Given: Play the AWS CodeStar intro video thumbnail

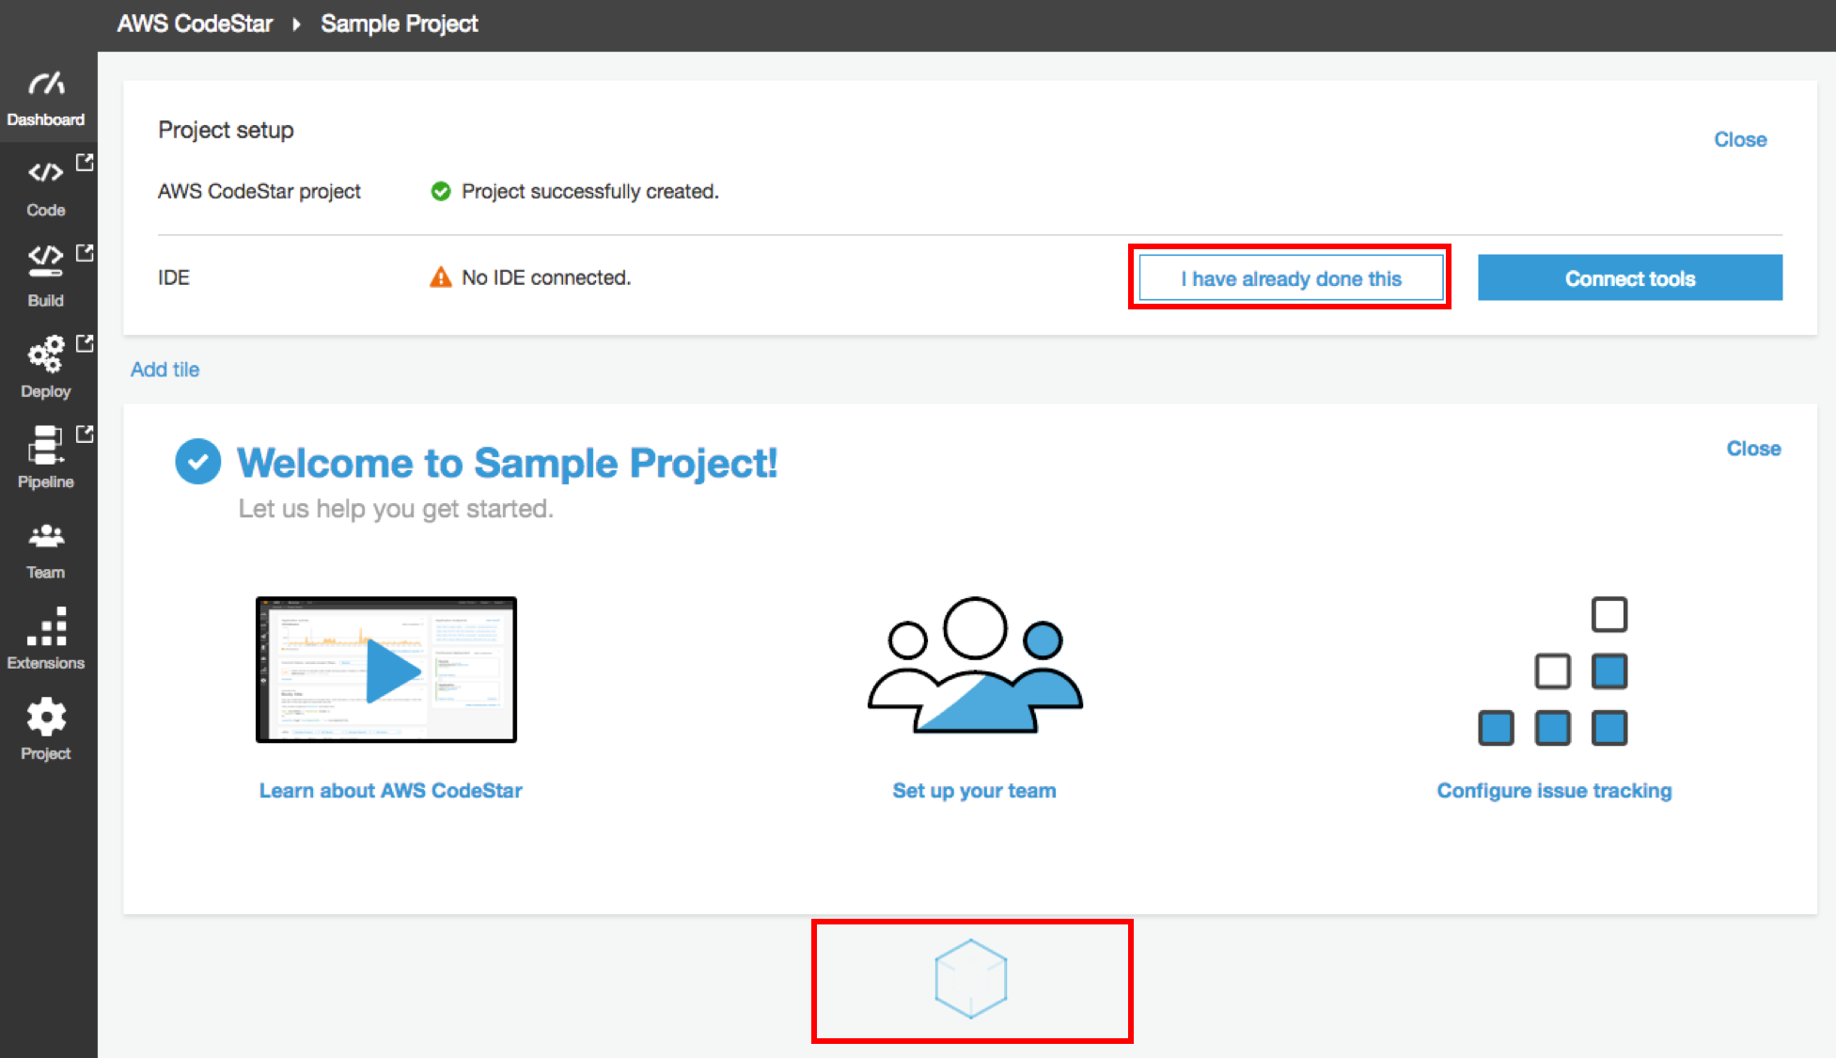Looking at the screenshot, I should [387, 670].
